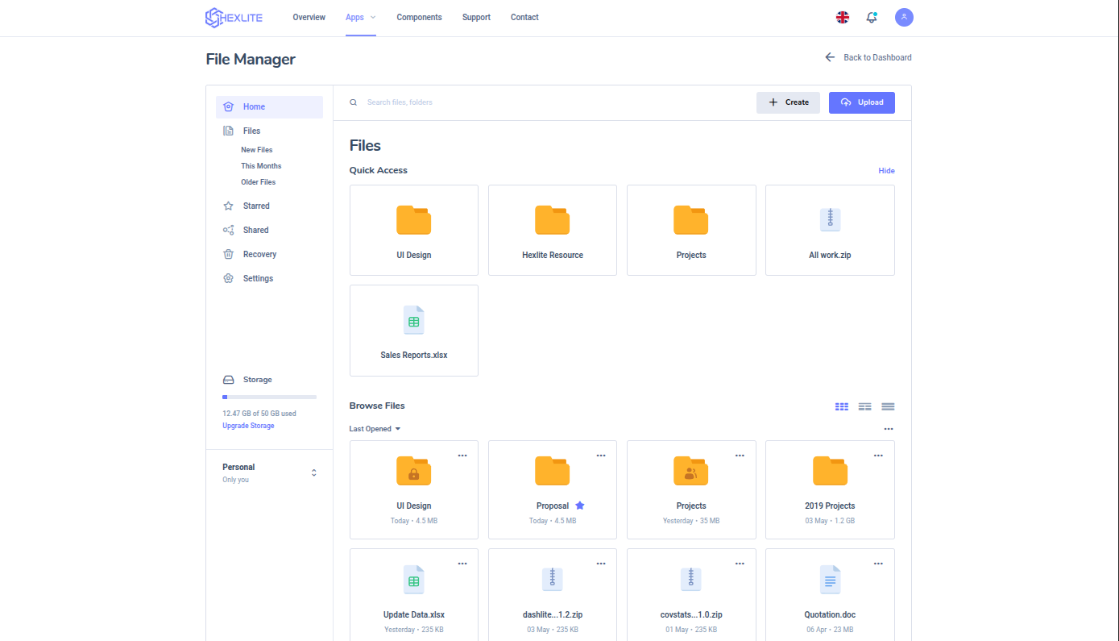Screen dimensions: 1119x641
Task: Click the Hexlite logo
Action: tap(234, 18)
